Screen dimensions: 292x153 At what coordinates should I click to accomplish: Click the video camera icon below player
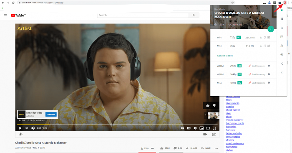tap(205, 134)
